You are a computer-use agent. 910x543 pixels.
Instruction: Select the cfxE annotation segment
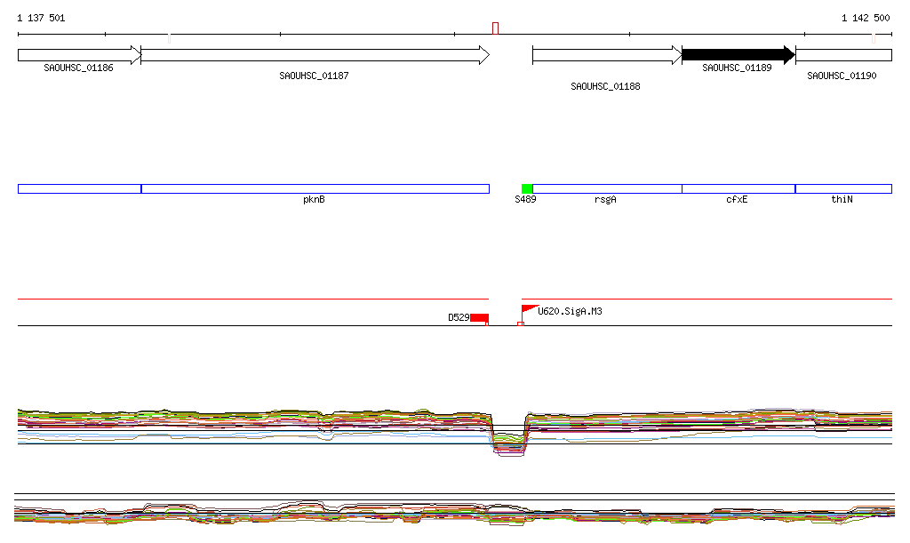pyautogui.click(x=738, y=188)
